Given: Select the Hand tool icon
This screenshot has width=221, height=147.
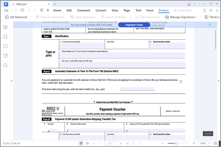Looking at the screenshot, I should tap(81, 143).
